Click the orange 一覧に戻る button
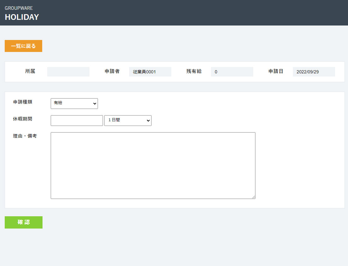The width and height of the screenshot is (348, 266). [23, 46]
